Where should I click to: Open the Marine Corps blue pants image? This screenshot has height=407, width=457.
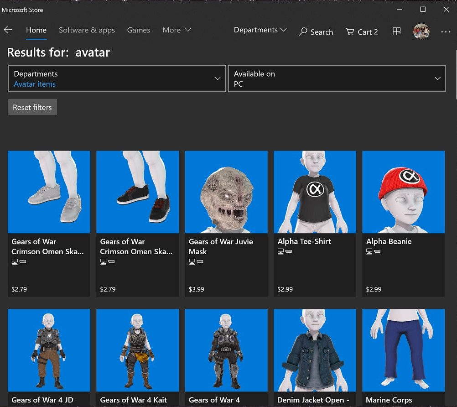(403, 350)
